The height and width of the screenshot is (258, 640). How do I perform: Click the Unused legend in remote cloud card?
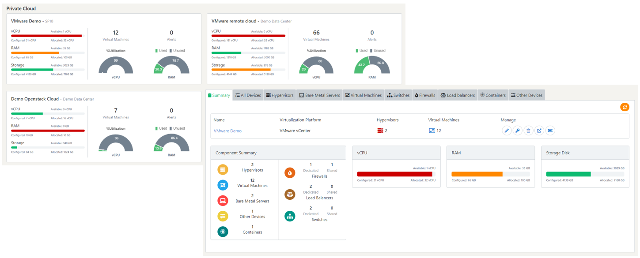377,51
